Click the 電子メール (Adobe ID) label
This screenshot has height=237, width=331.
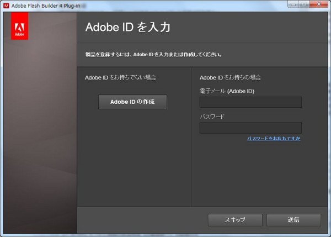click(227, 91)
